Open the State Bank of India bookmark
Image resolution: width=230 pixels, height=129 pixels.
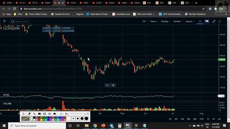[97, 14]
